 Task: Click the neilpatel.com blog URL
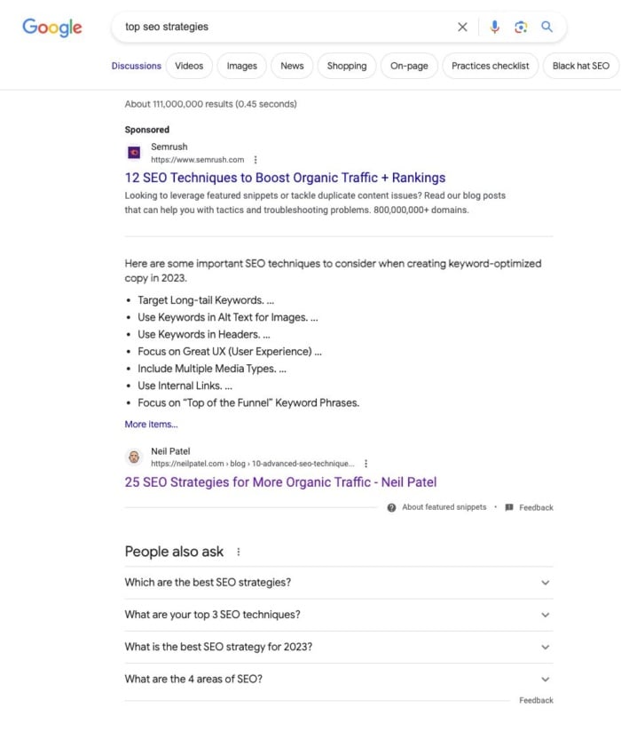(252, 464)
